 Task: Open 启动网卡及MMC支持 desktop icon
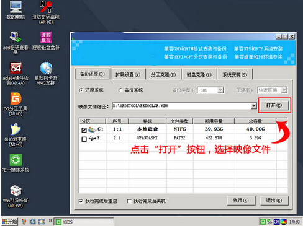(46, 74)
